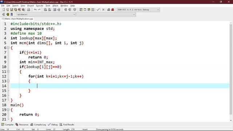
Task: Collapse the for-loop fold at line 13
Action: point(8,81)
